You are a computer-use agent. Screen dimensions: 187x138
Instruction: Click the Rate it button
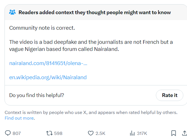tap(169, 95)
